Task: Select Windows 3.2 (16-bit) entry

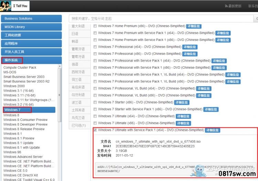Action: point(19,104)
